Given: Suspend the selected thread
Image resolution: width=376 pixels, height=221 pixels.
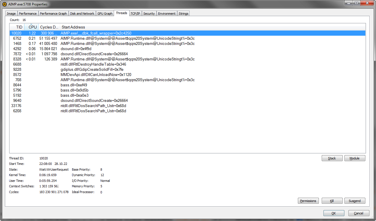Looking at the screenshot, I should pos(355,201).
